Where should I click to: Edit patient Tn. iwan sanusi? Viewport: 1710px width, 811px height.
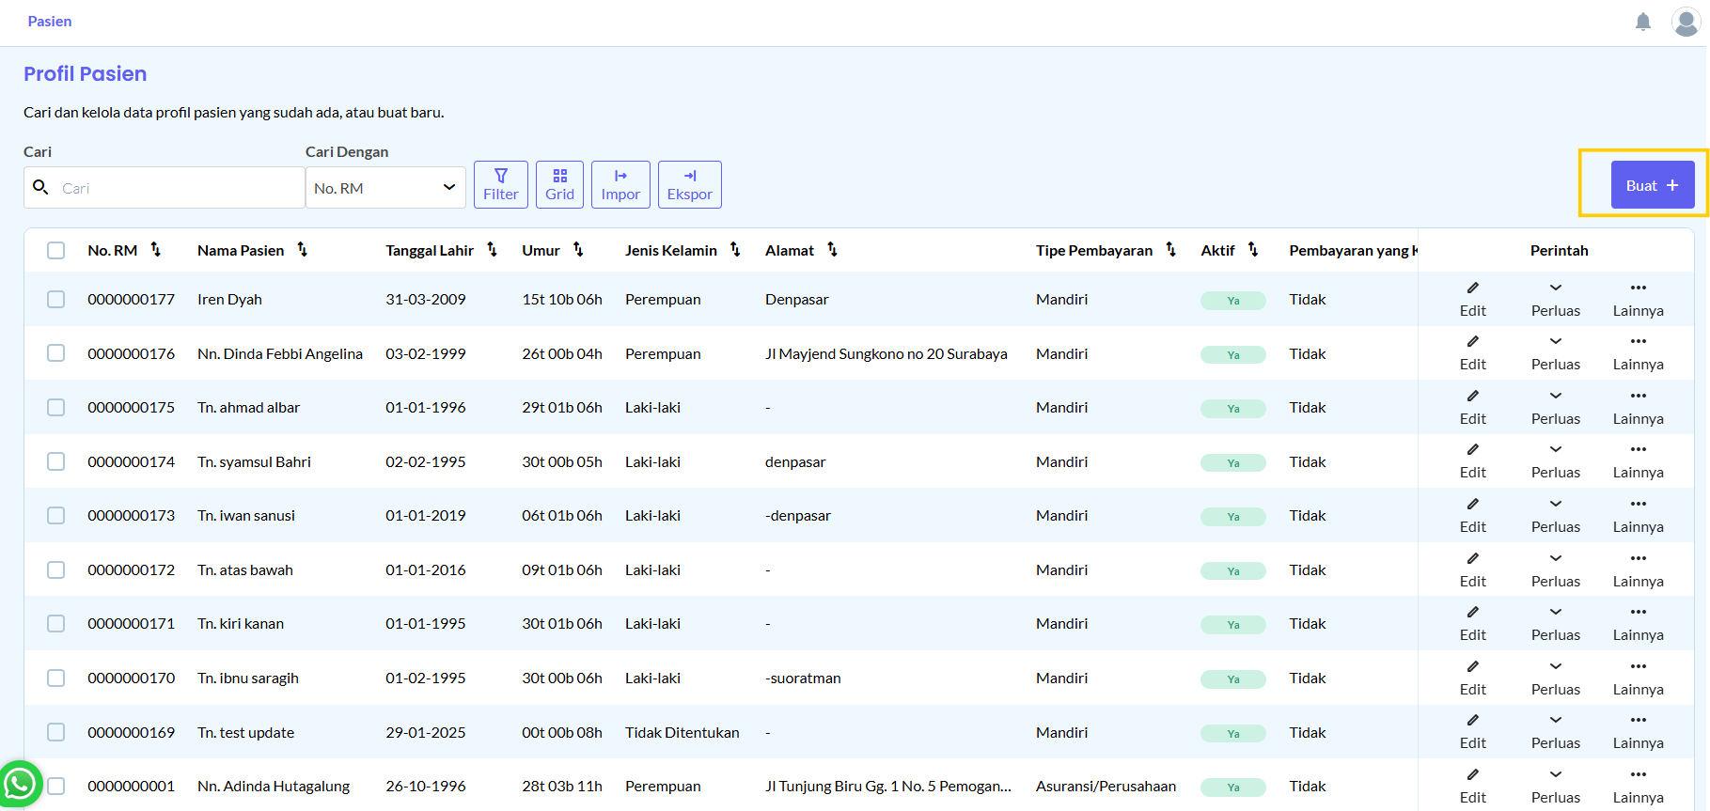1473,516
